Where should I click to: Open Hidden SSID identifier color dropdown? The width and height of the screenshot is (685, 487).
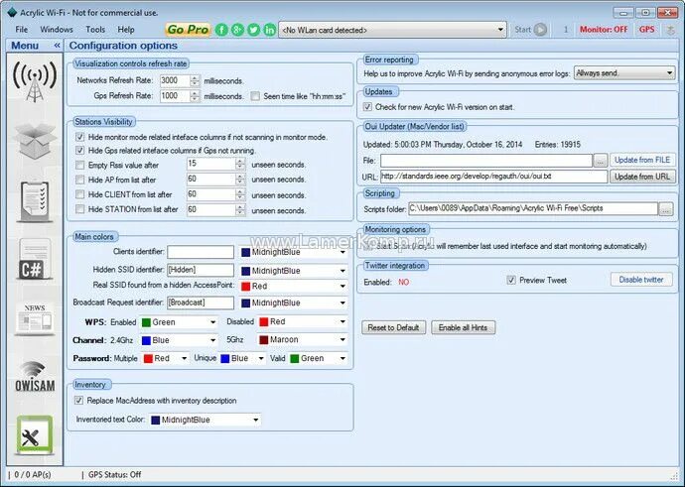[x=294, y=271]
